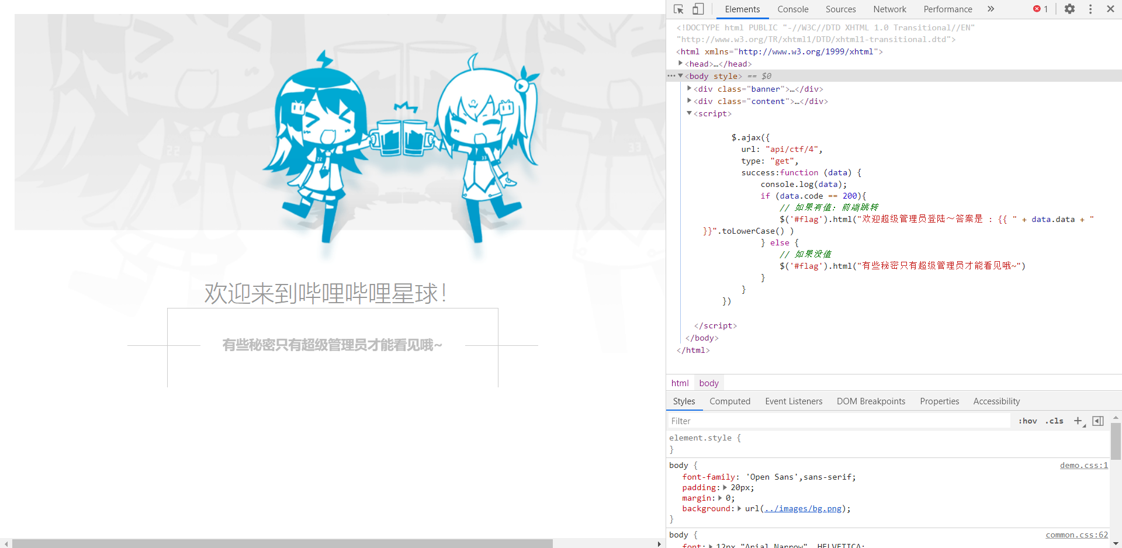Collapse the body element node
Screen dimensions: 1122x548
680,76
